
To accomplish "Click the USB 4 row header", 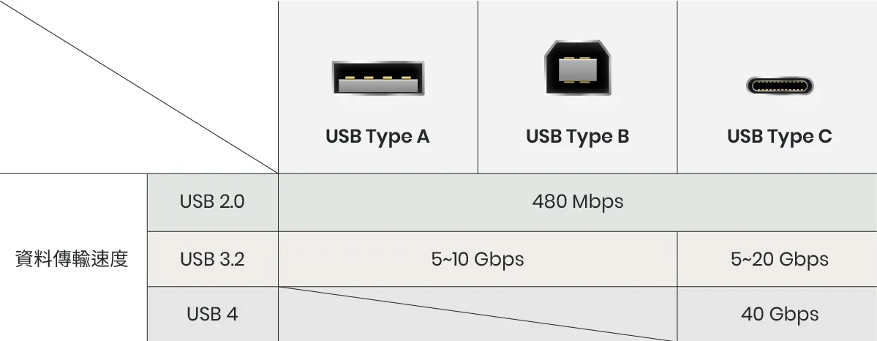I will pos(212,314).
